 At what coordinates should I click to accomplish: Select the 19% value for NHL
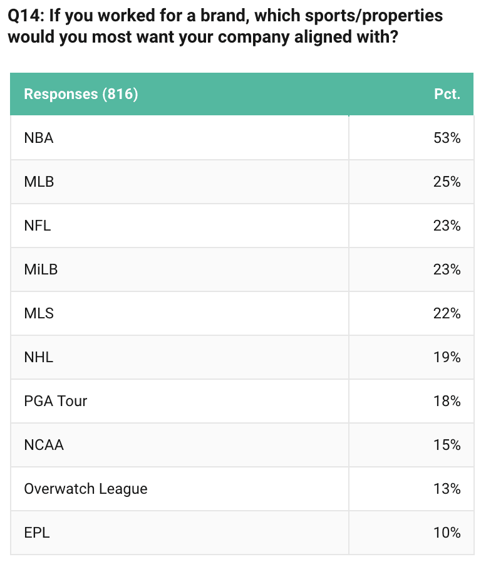point(447,357)
